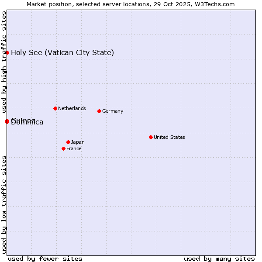Click the 'used by high traffic sites' axis label

click(4, 60)
